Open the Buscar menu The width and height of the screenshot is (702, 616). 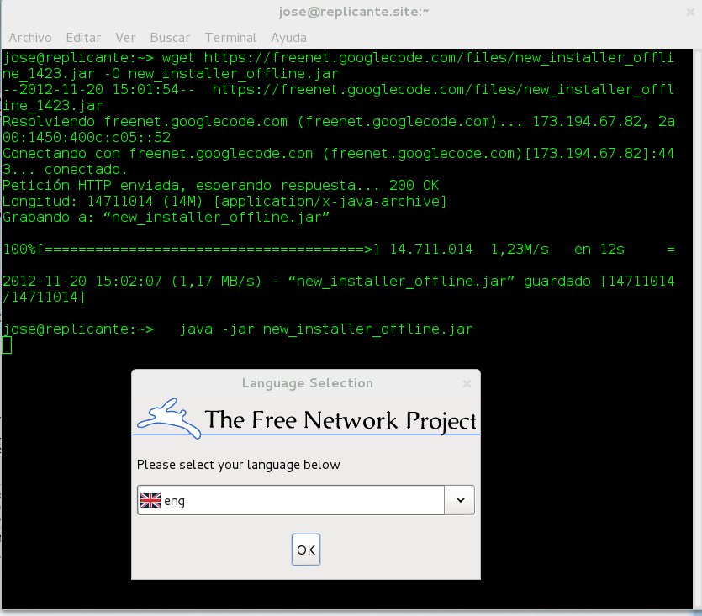[x=170, y=38]
